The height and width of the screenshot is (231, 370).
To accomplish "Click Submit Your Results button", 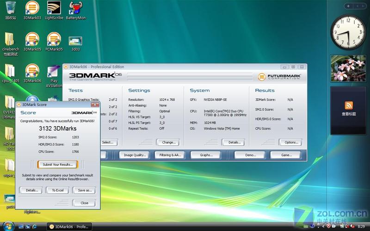I will [x=57, y=164].
